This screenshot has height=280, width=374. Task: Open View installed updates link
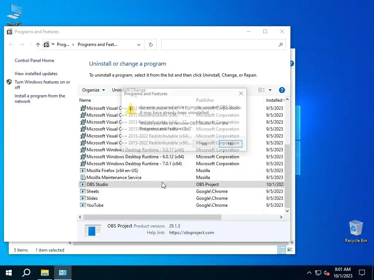click(x=36, y=74)
